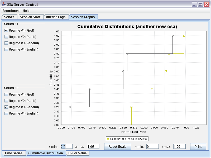Select the Session Graphs tab
The width and height of the screenshot is (211, 158).
pyautogui.click(x=83, y=17)
